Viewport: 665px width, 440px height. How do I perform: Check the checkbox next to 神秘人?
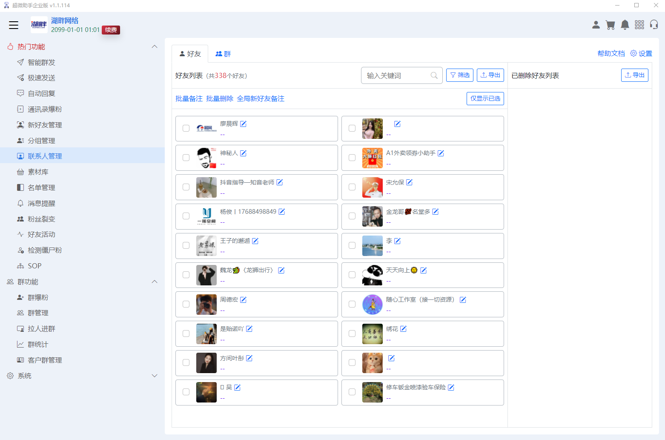click(x=186, y=158)
